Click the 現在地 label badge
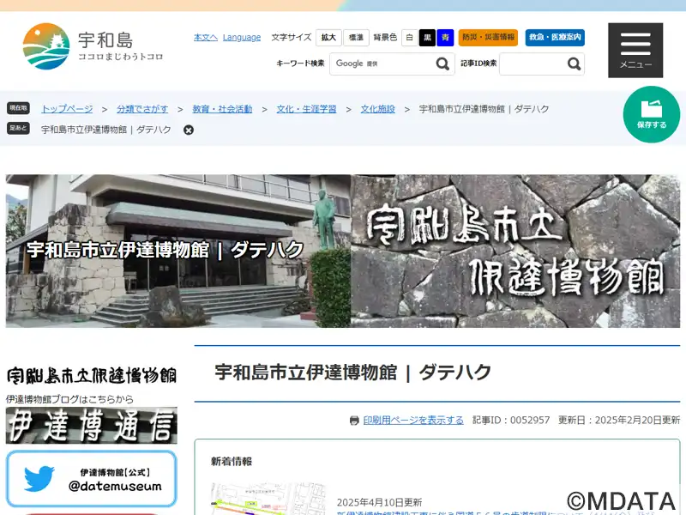Viewport: 686px width, 515px height. coord(18,108)
